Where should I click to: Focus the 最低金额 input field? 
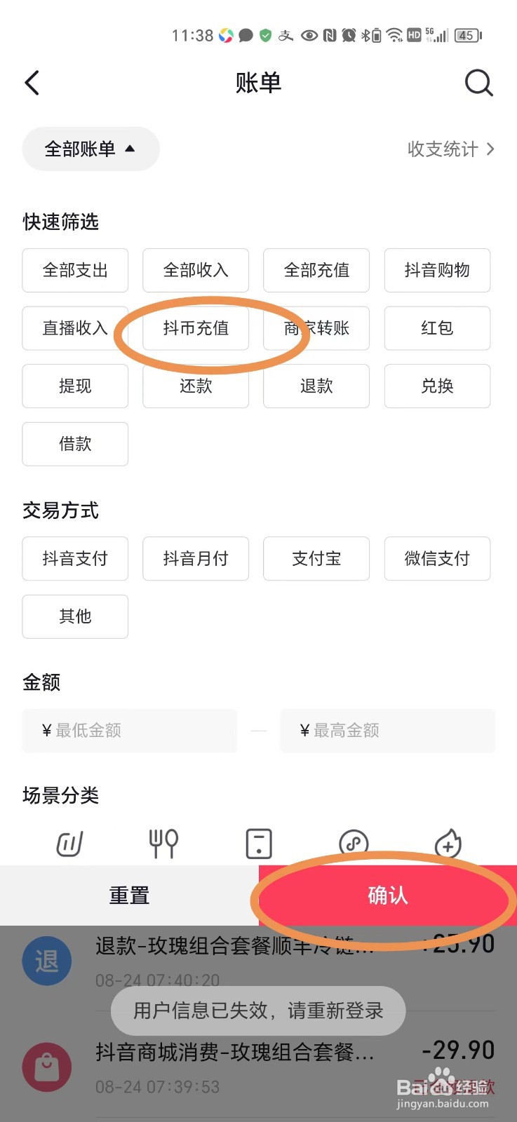130,731
